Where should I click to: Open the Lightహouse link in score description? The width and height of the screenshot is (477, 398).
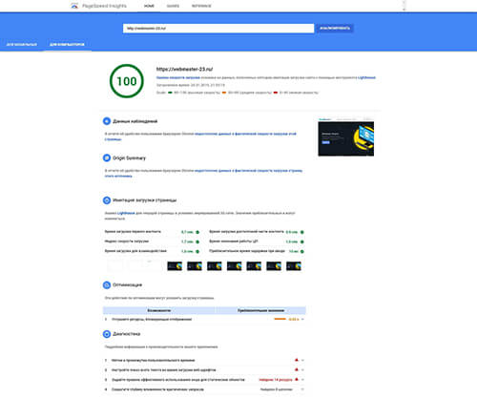366,77
